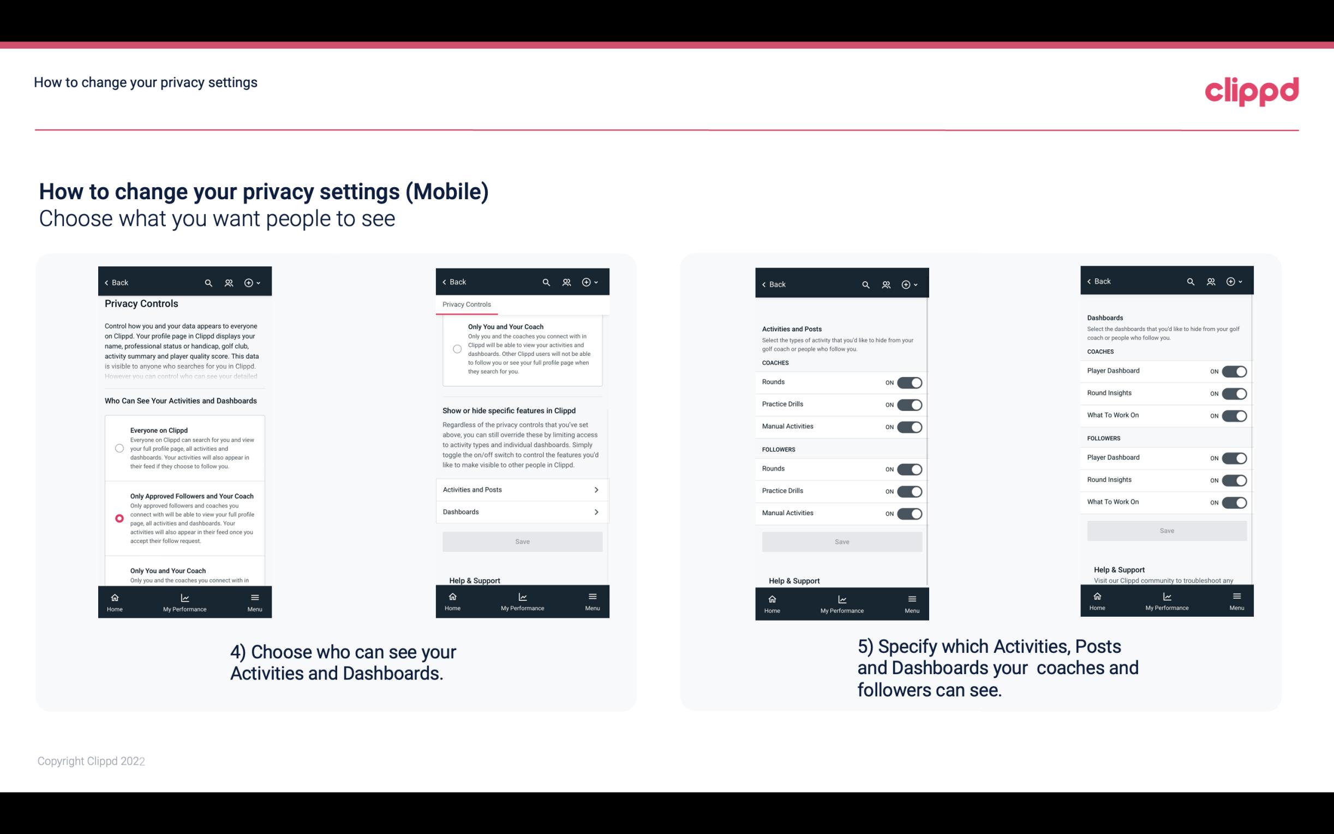1334x834 pixels.
Task: Click the search icon in top navigation bar
Action: pyautogui.click(x=208, y=283)
